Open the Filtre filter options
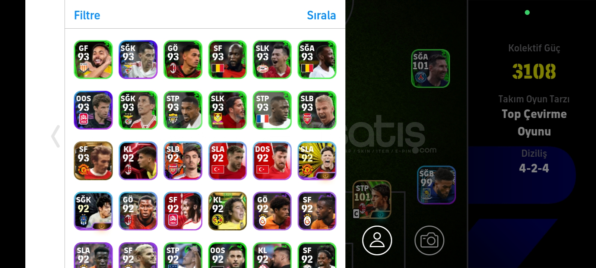The width and height of the screenshot is (596, 268). coord(87,15)
